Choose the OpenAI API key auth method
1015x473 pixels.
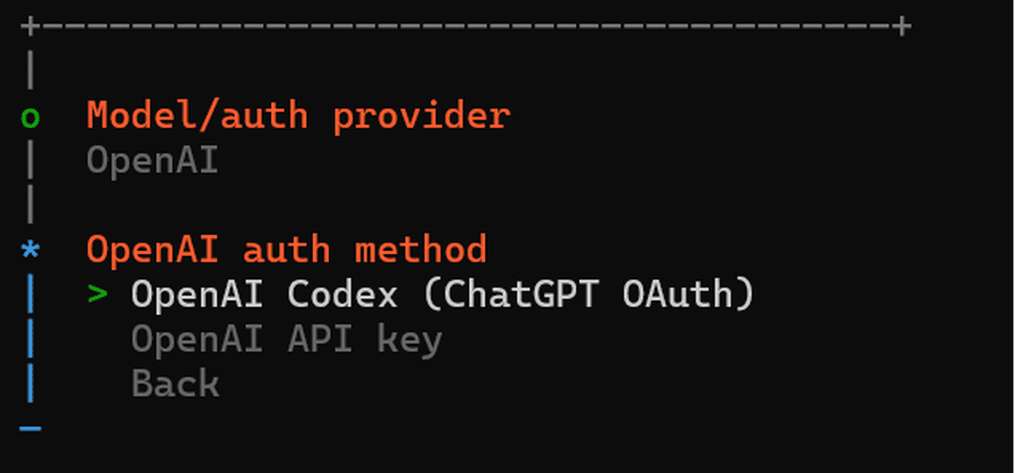[287, 339]
